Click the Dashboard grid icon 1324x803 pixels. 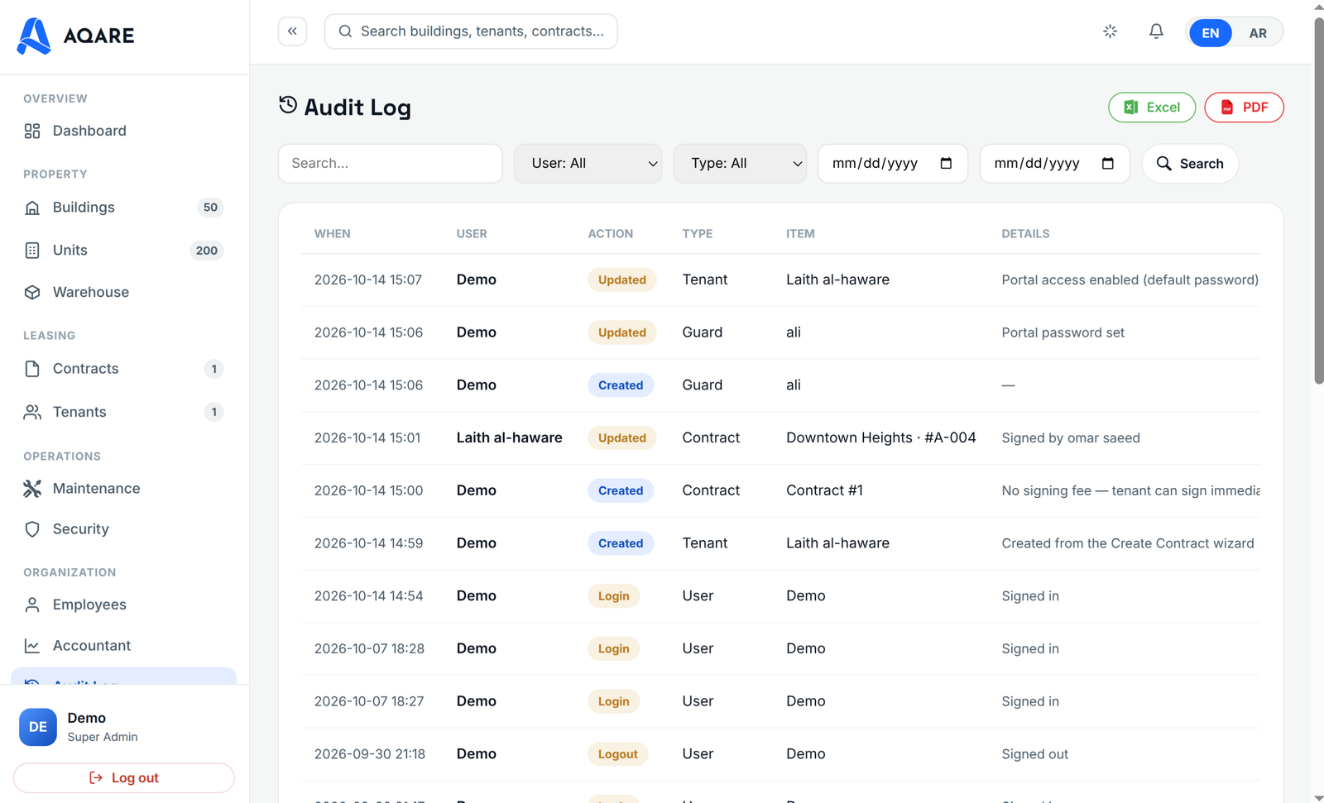32,131
